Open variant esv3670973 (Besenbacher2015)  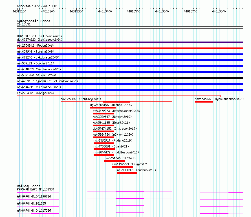click(x=116, y=111)
